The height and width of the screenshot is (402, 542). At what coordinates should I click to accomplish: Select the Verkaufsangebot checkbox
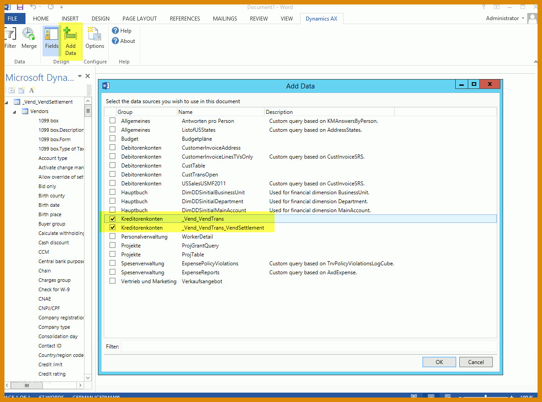113,281
